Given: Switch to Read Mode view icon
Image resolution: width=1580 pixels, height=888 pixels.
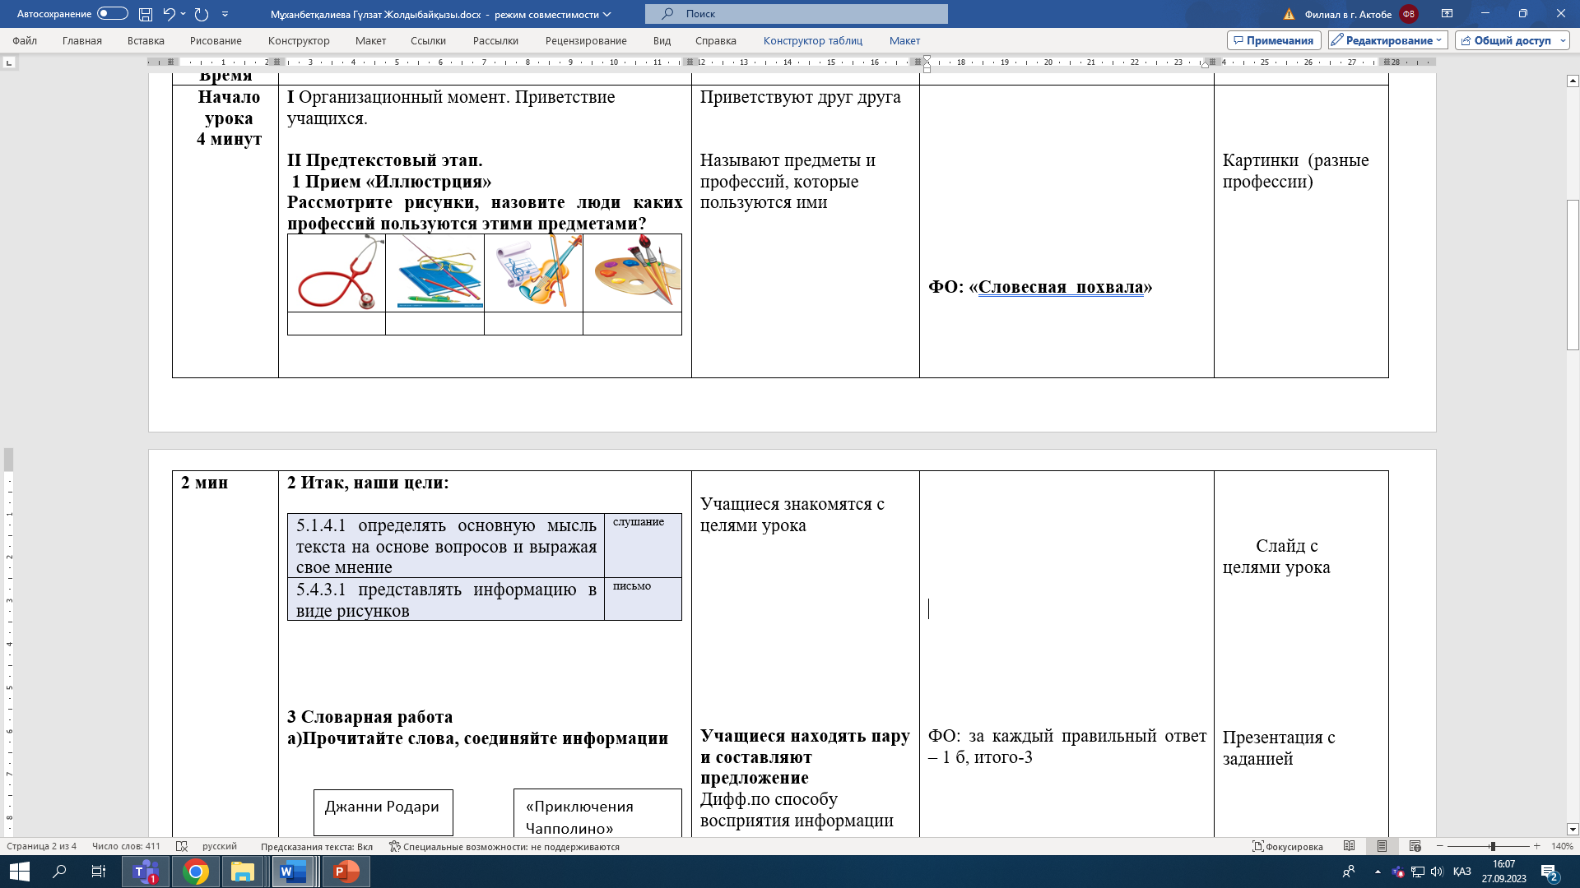Looking at the screenshot, I should click(1349, 846).
